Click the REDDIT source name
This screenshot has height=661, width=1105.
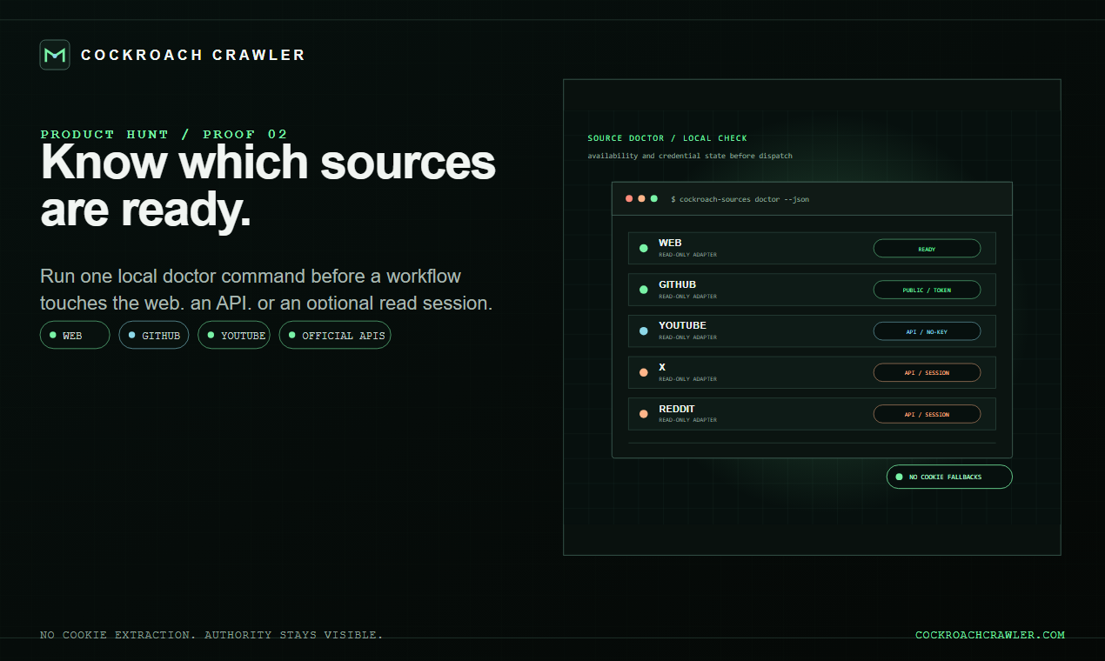[677, 409]
